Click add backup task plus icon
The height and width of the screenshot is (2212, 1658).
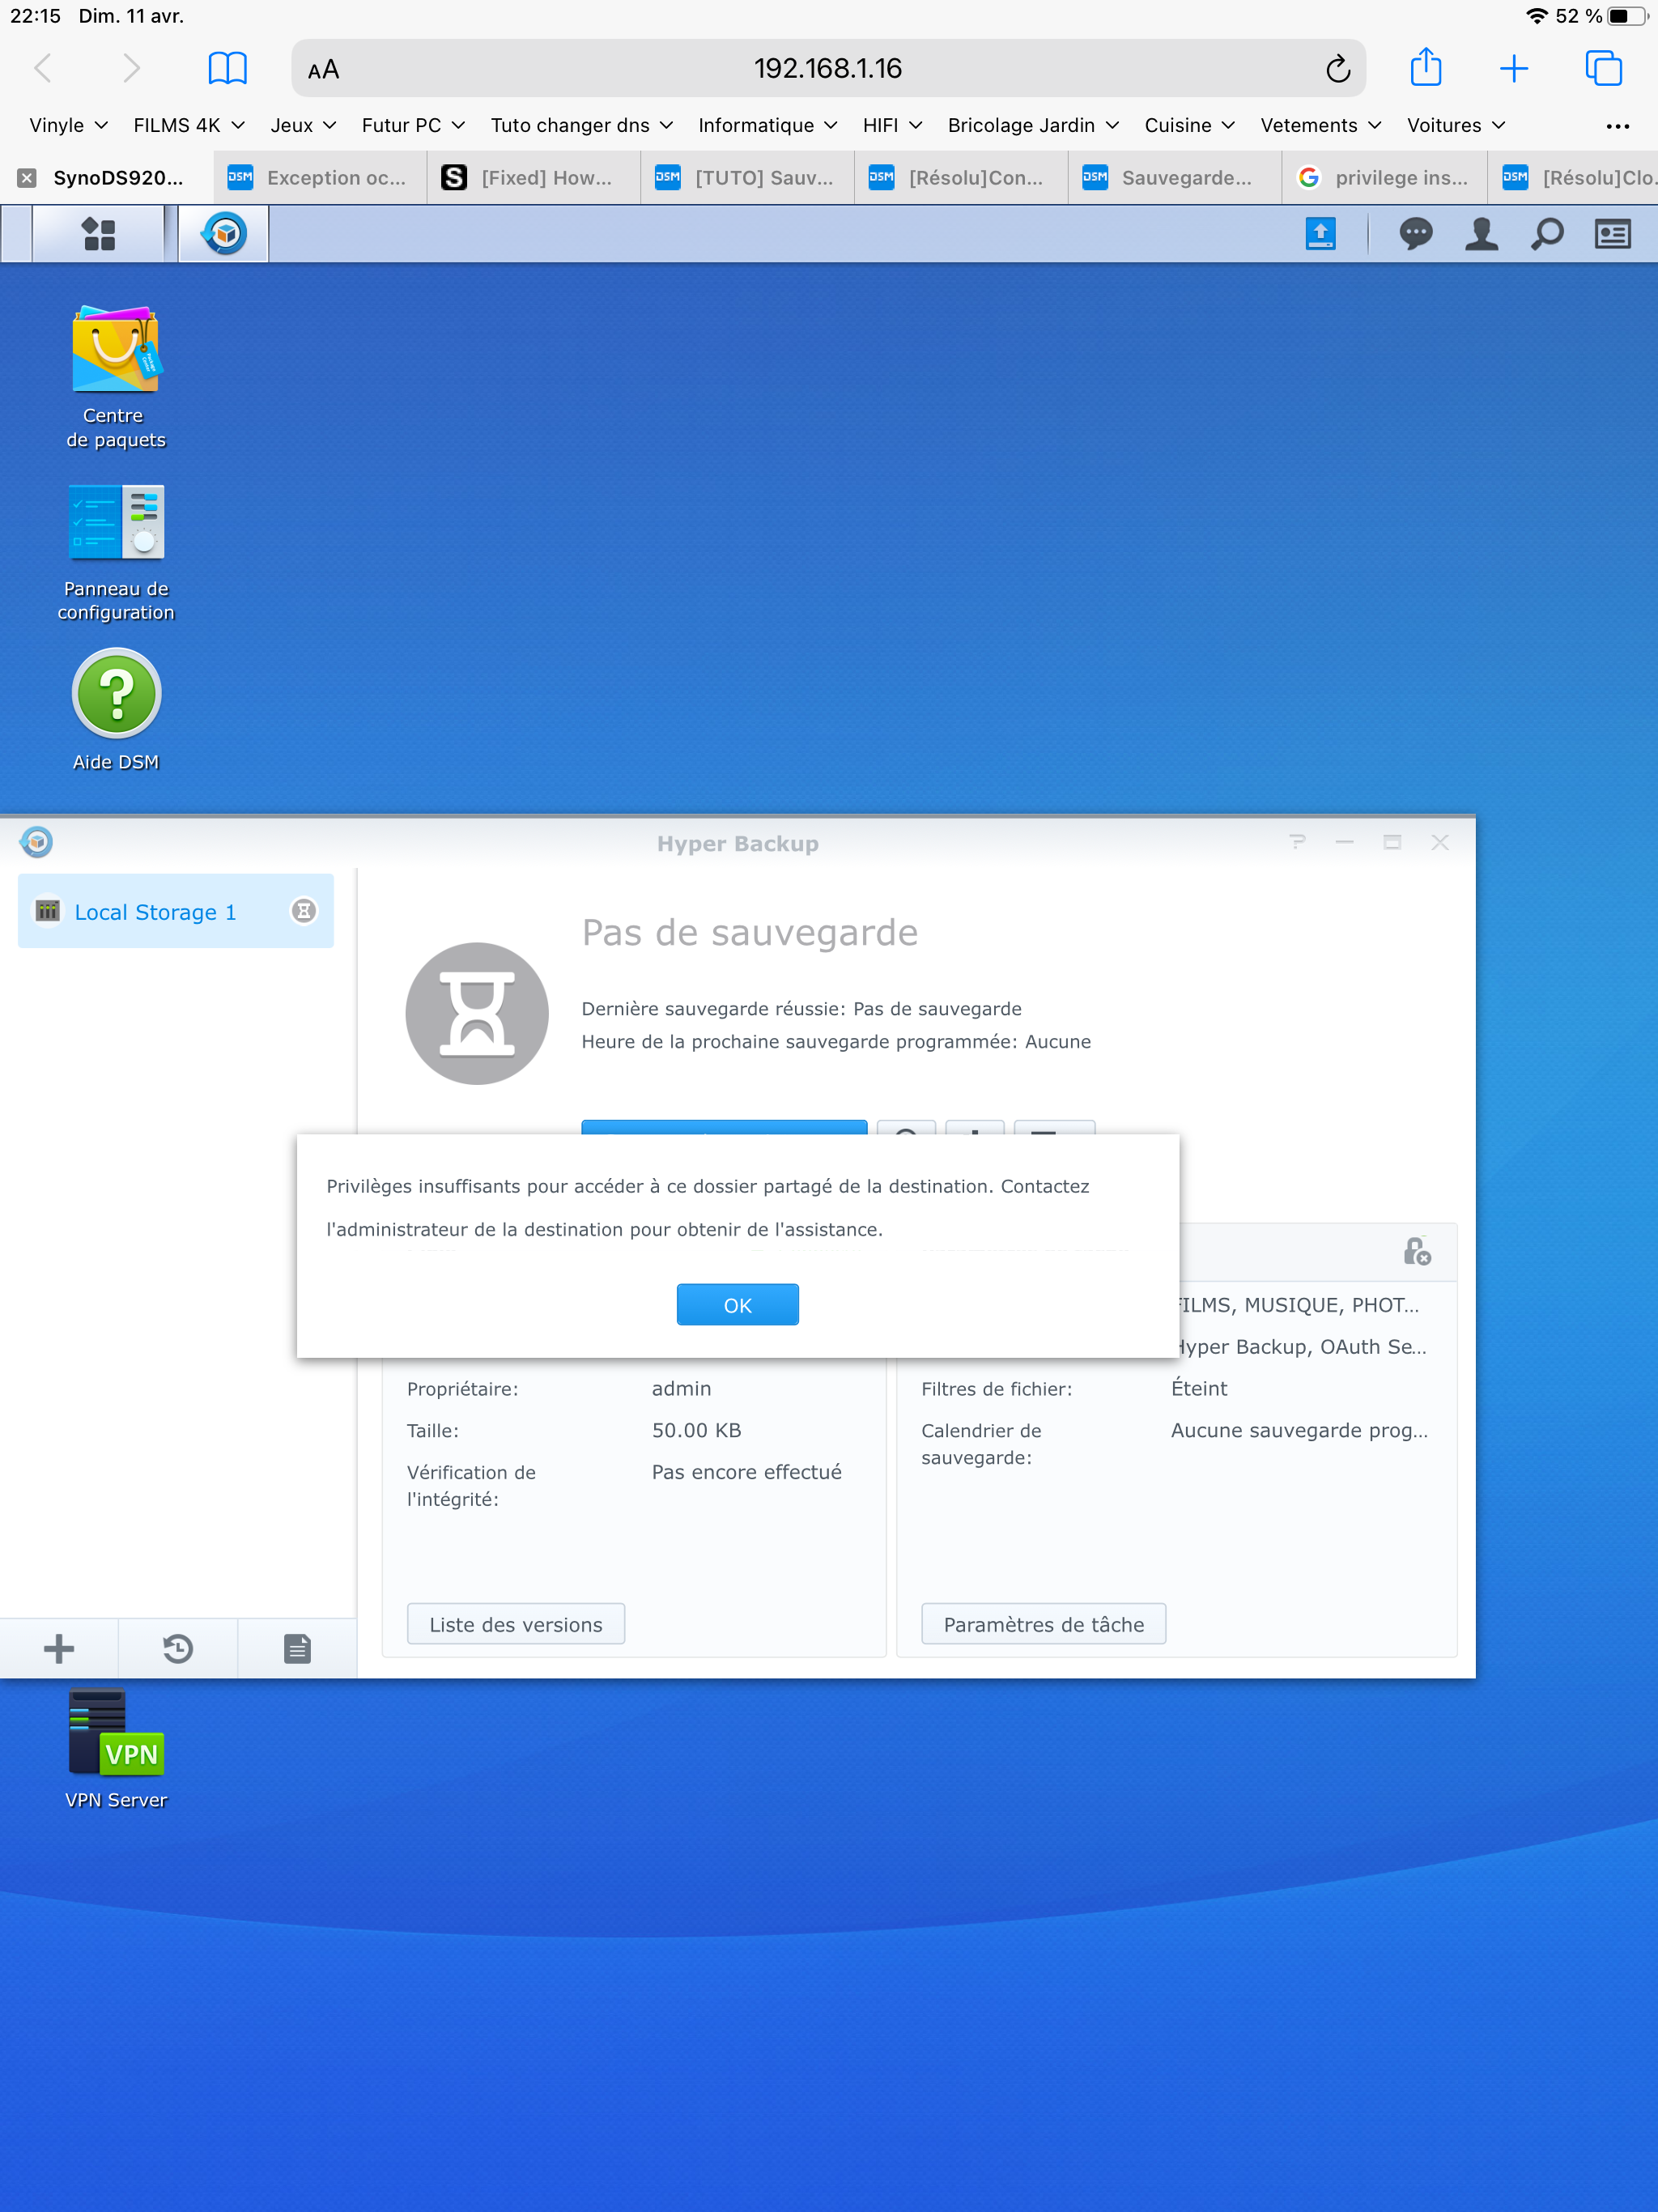pyautogui.click(x=59, y=1648)
